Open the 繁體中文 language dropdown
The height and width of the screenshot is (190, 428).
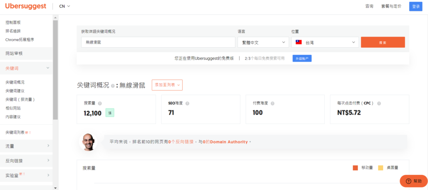tap(263, 42)
